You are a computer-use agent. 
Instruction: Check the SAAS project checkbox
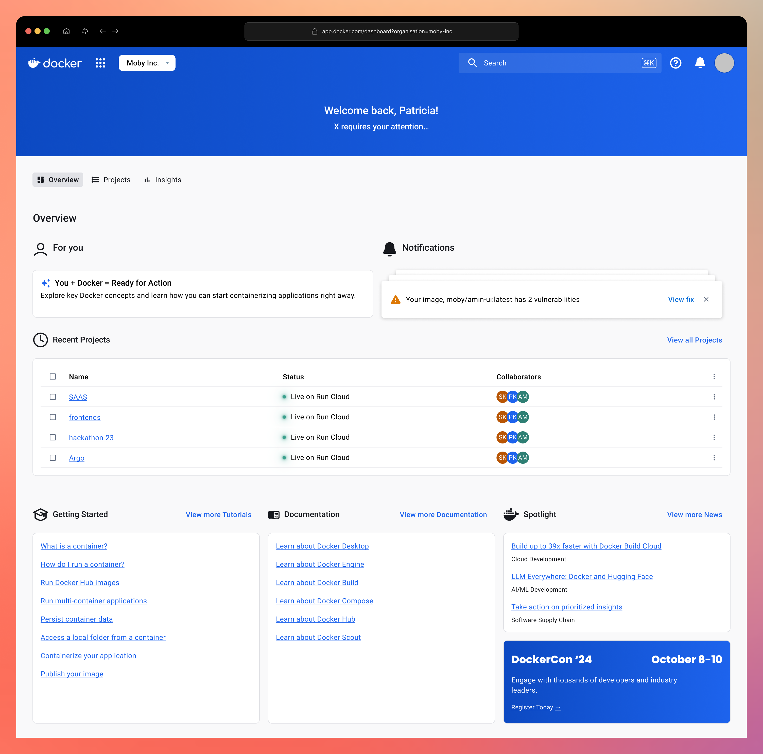(x=53, y=397)
